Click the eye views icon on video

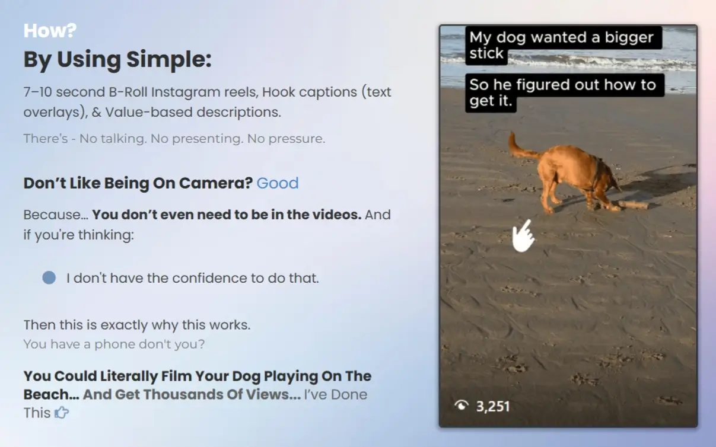(x=461, y=406)
